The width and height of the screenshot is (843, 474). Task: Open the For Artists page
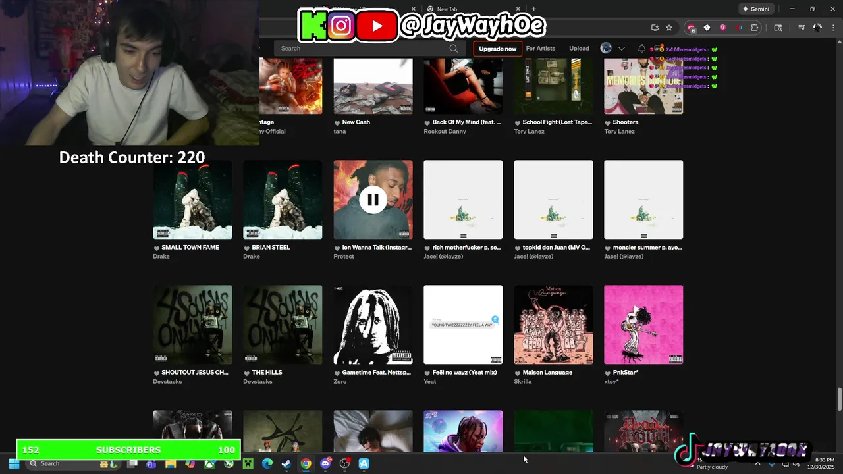tap(540, 48)
